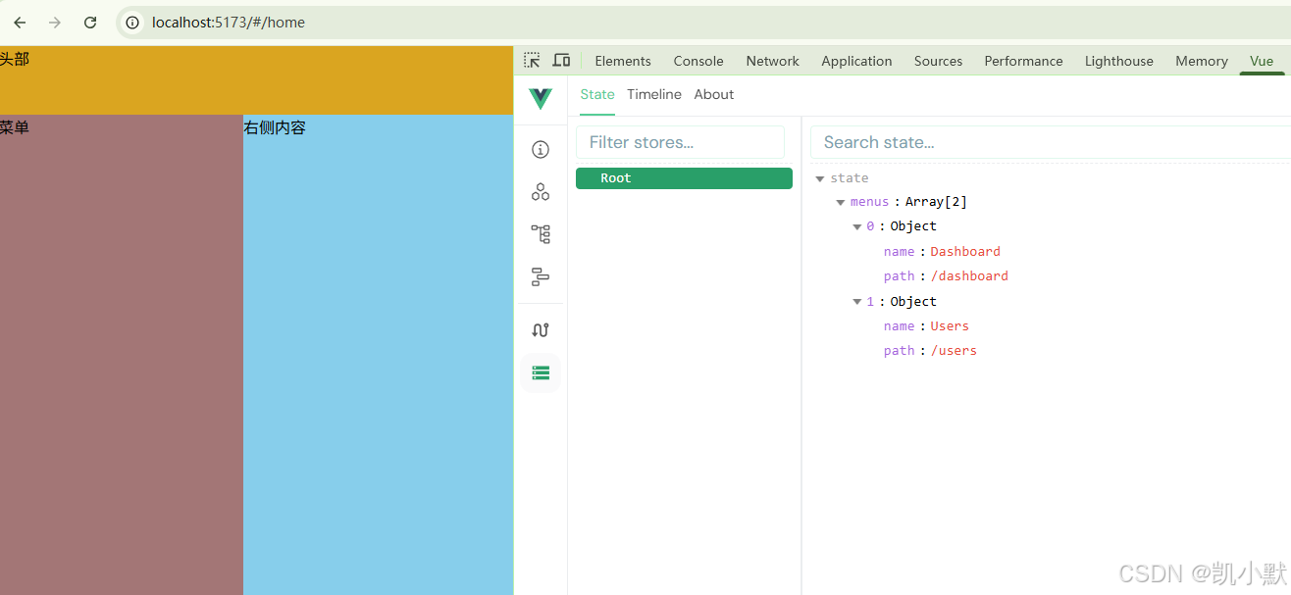Screen dimensions: 1291x595
Task: Click the site info icon in address bar
Action: pyautogui.click(x=132, y=23)
